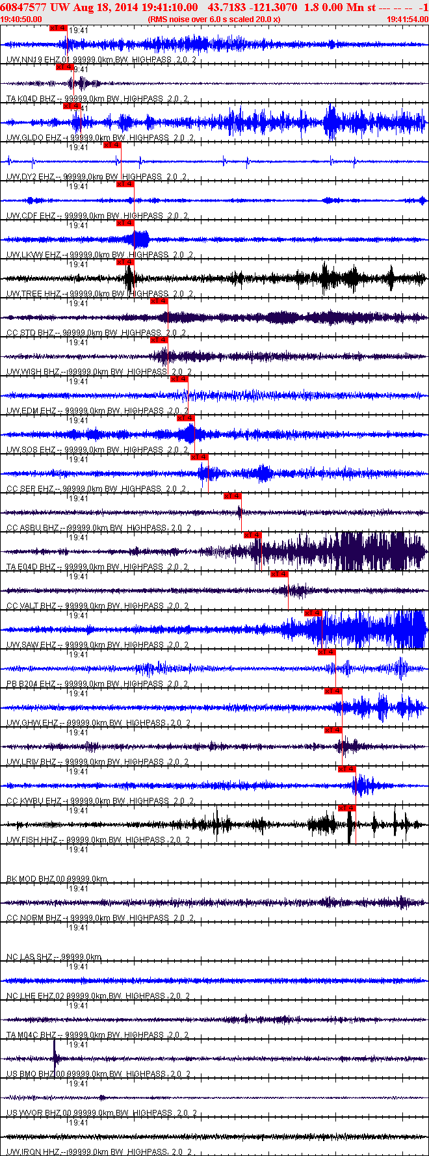
Task: Select the red pick marker on UW.FISH trace
Action: click(347, 808)
